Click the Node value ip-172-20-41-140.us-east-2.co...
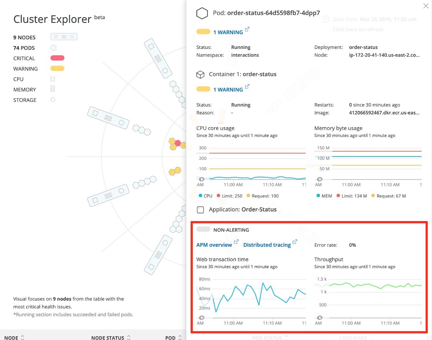This screenshot has height=340, width=432. point(384,55)
